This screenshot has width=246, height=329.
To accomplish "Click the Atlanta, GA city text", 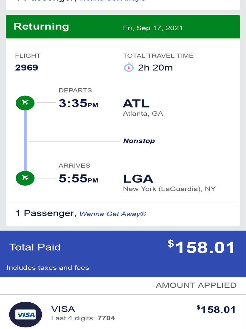I will click(143, 114).
